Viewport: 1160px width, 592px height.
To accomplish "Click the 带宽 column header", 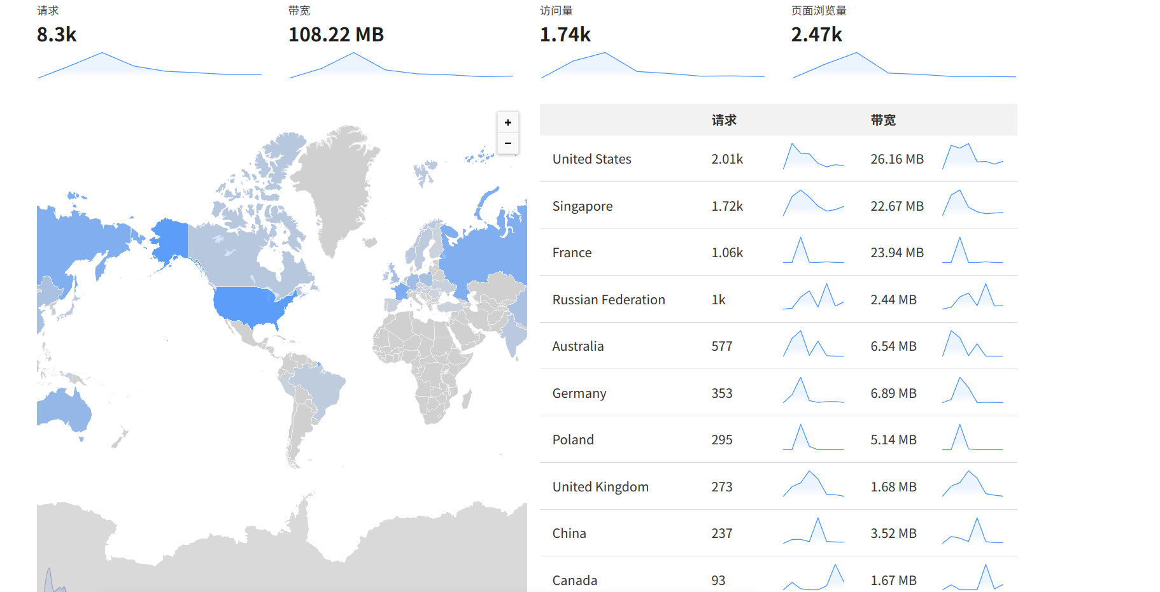I will point(883,120).
